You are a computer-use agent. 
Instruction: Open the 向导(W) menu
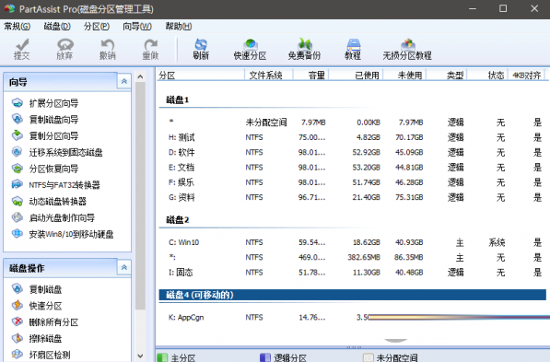coord(137,27)
